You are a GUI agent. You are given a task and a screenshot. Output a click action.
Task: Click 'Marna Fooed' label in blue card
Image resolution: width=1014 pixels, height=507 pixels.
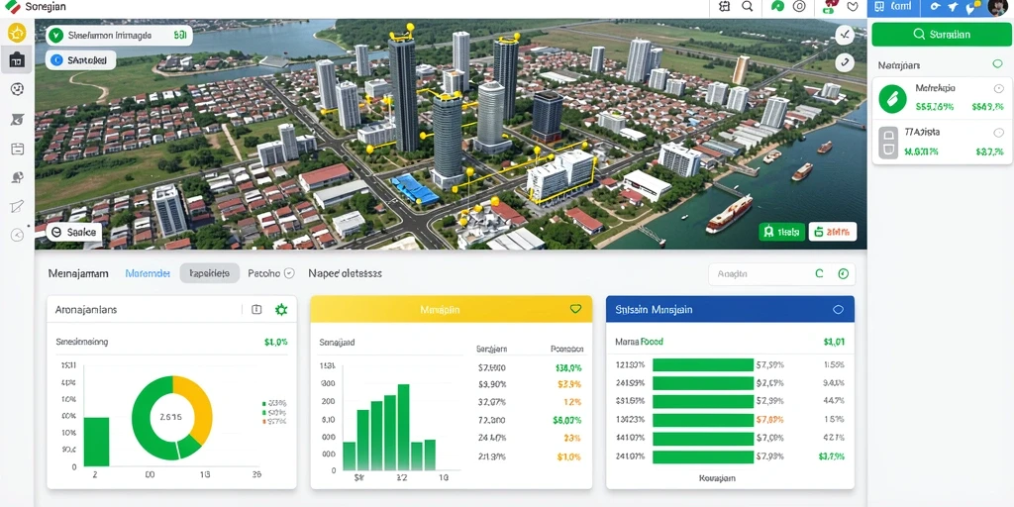[x=639, y=342]
